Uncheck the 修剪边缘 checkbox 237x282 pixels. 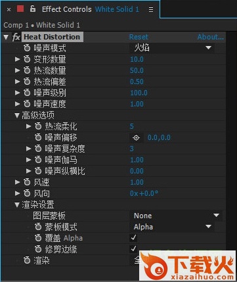point(133,248)
